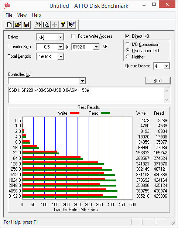Open the View menu
The image size is (178, 228).
(22, 15)
